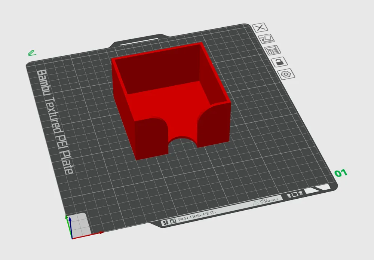Click the QR-style icons beside PLA label

coord(169,222)
